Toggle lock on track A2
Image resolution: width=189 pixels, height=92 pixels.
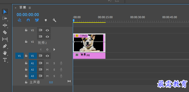click(x=26, y=69)
